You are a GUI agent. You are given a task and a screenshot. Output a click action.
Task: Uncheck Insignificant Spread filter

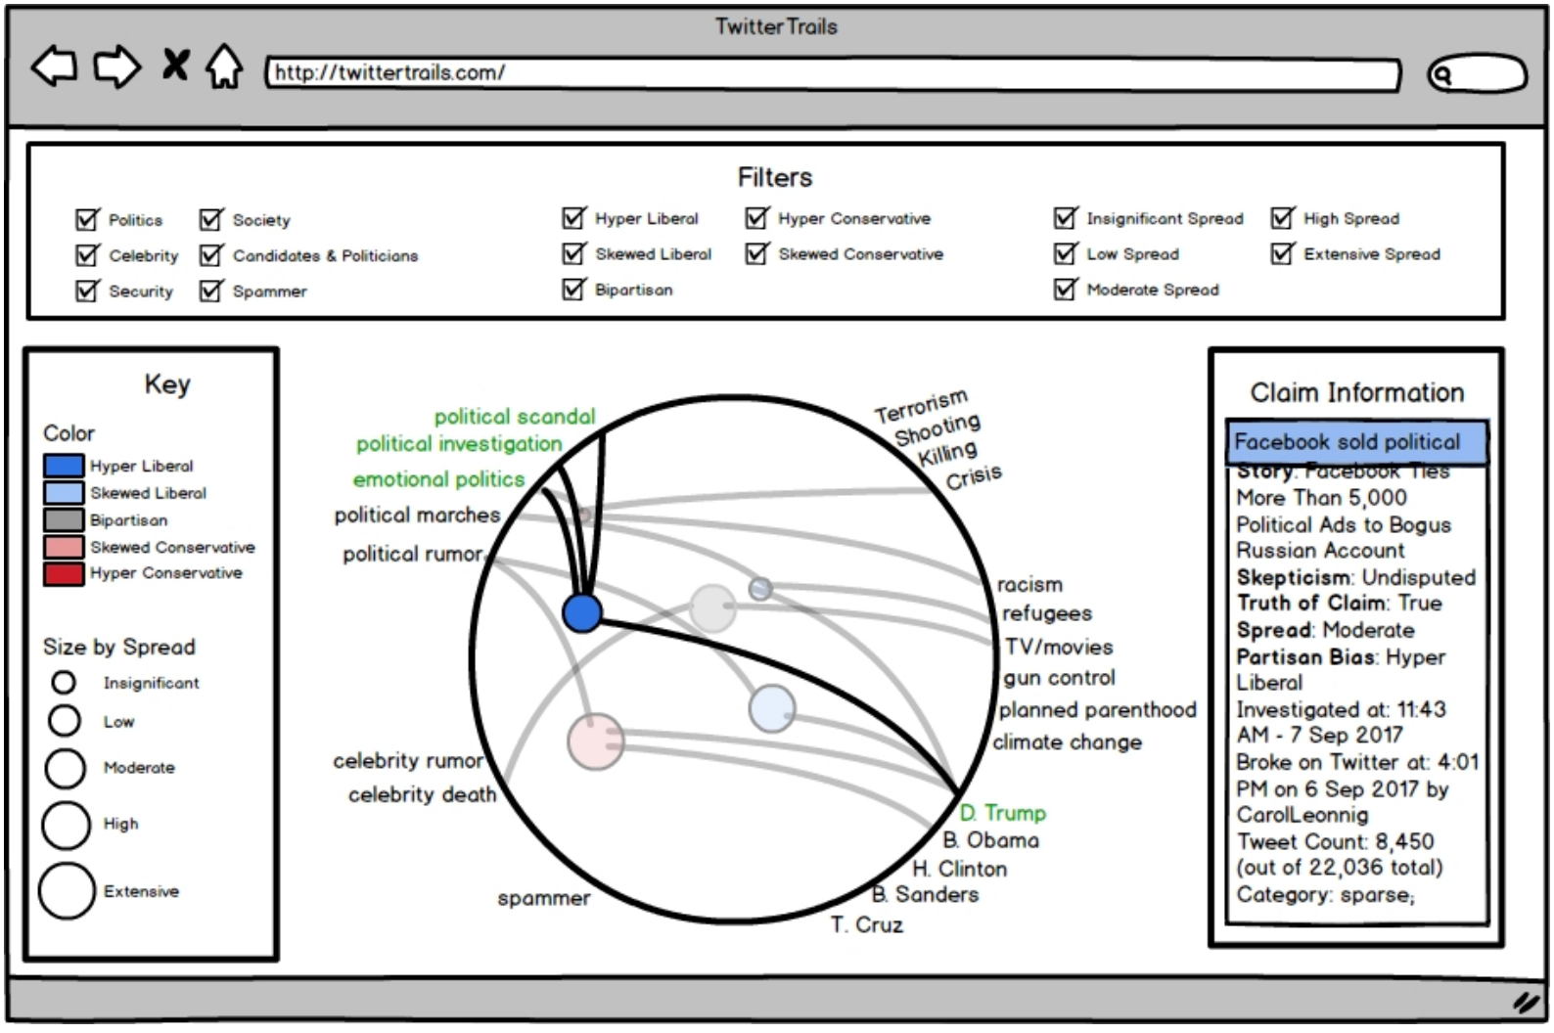pos(1066,217)
